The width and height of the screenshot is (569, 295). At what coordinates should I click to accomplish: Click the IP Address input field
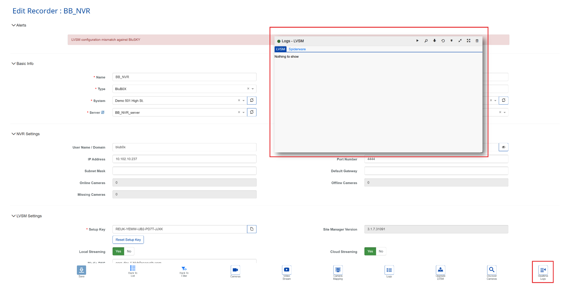coord(184,159)
